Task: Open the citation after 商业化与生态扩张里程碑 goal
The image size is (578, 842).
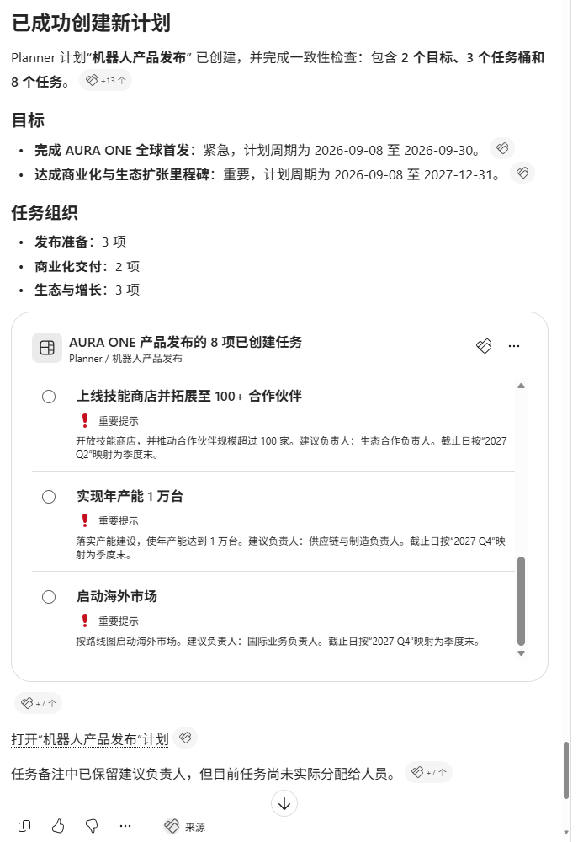Action: click(x=522, y=173)
